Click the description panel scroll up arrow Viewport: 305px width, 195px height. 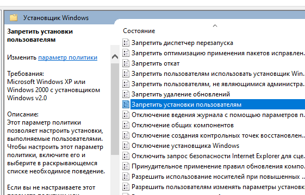(x=115, y=56)
